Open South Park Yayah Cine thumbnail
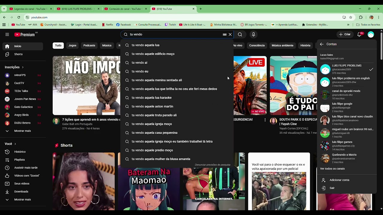383x215 pixels. [x=294, y=86]
